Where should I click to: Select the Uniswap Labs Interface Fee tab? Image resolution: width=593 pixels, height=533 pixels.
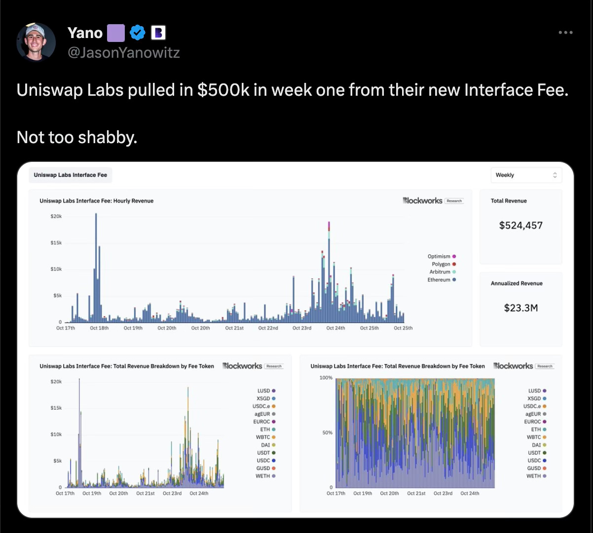click(x=71, y=175)
